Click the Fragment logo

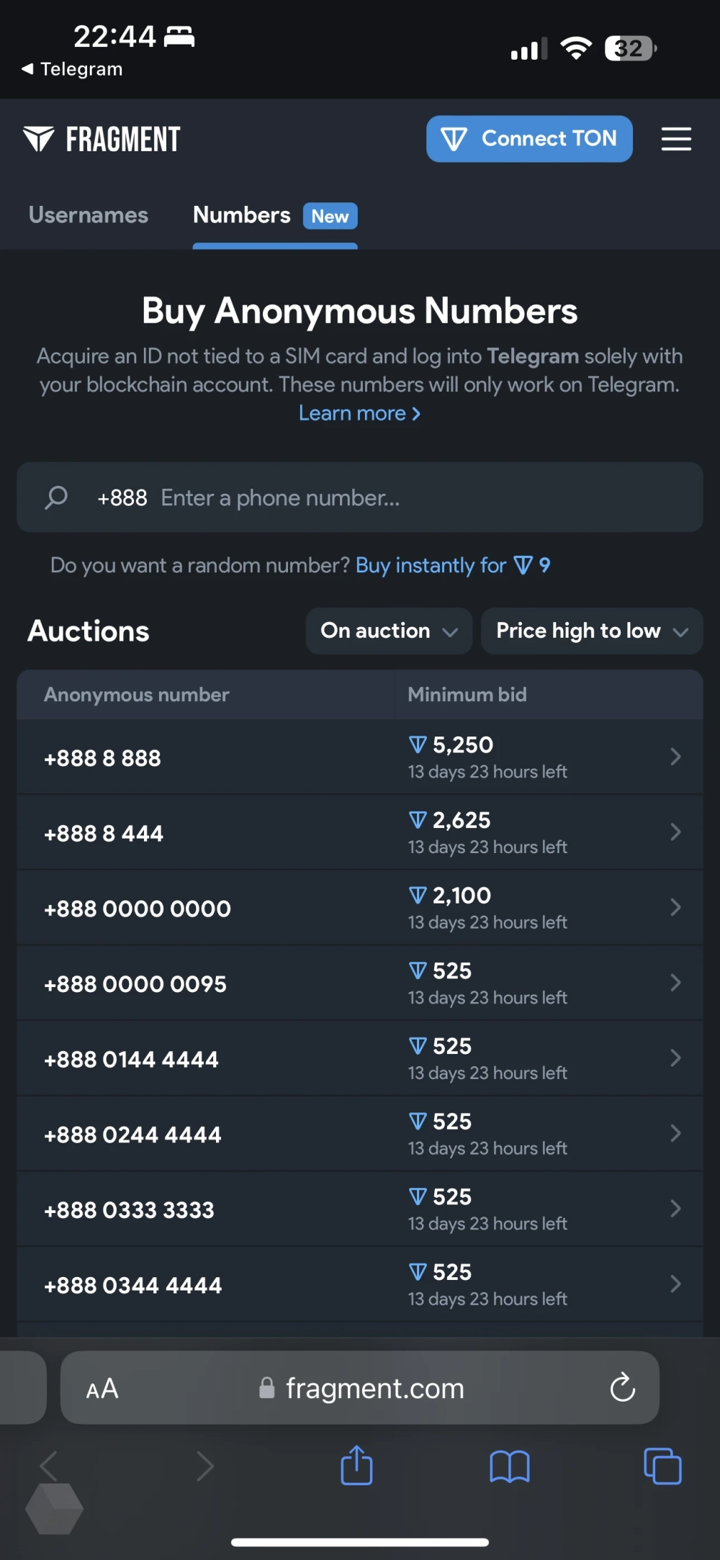pos(102,139)
